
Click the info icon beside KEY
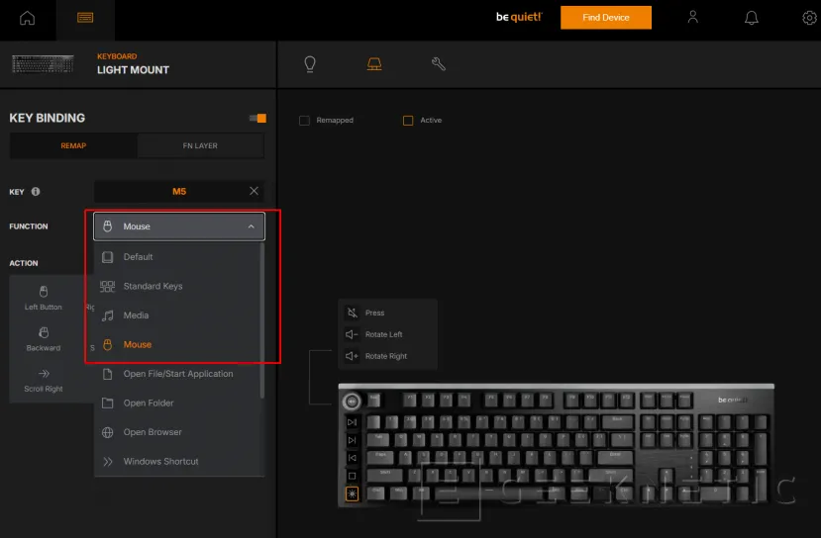coord(36,192)
